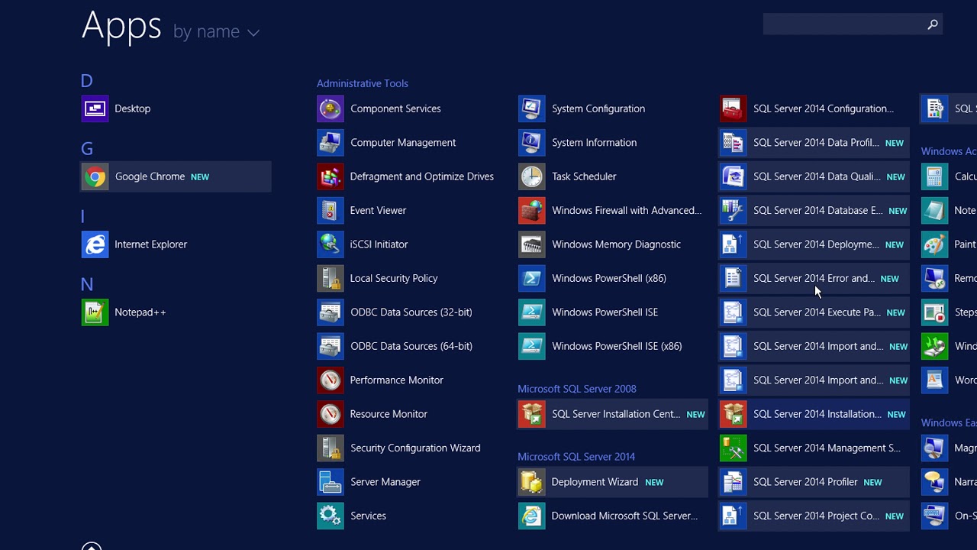977x550 pixels.
Task: Open SQL Server 2014 Database Engine icon
Action: tap(733, 211)
